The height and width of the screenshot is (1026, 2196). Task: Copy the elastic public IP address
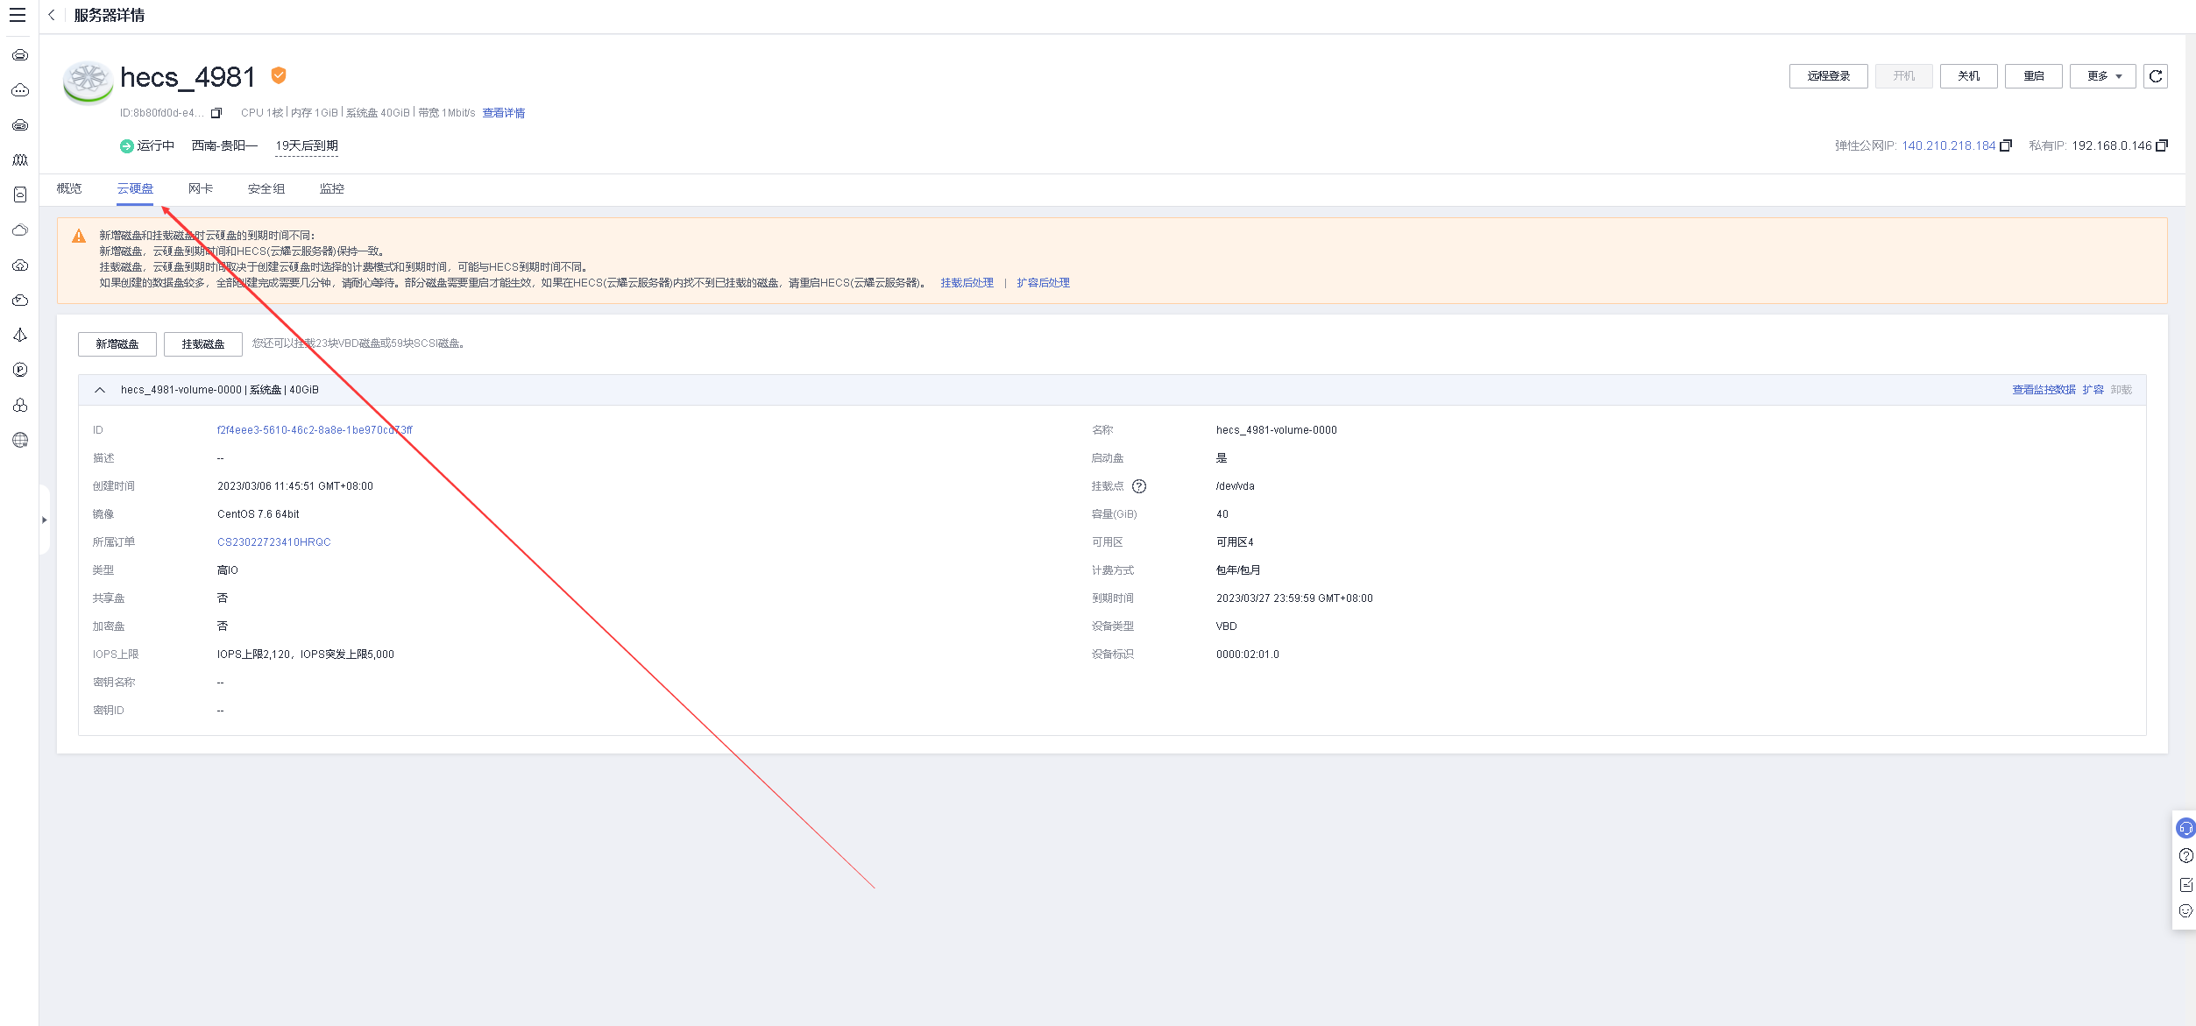click(2006, 145)
